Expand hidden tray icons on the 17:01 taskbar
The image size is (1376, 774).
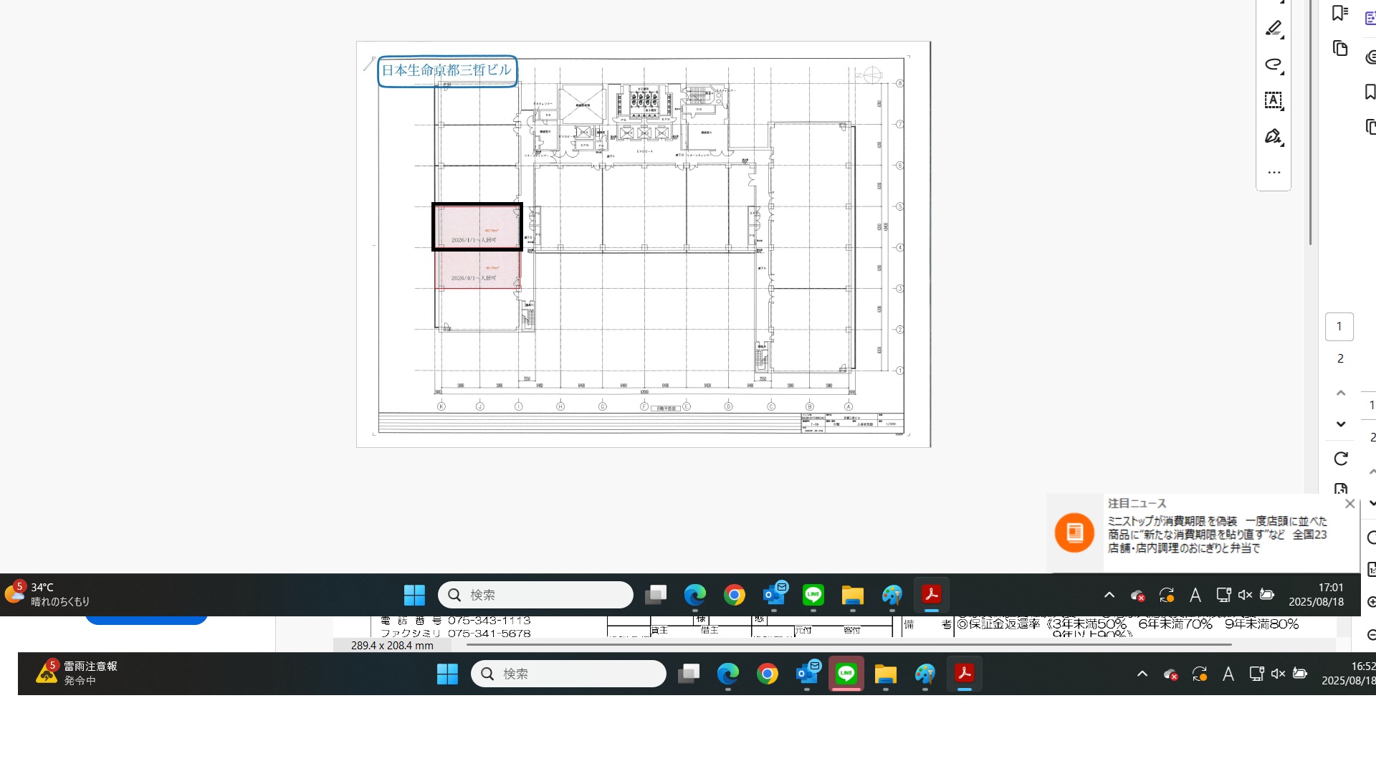pos(1109,595)
